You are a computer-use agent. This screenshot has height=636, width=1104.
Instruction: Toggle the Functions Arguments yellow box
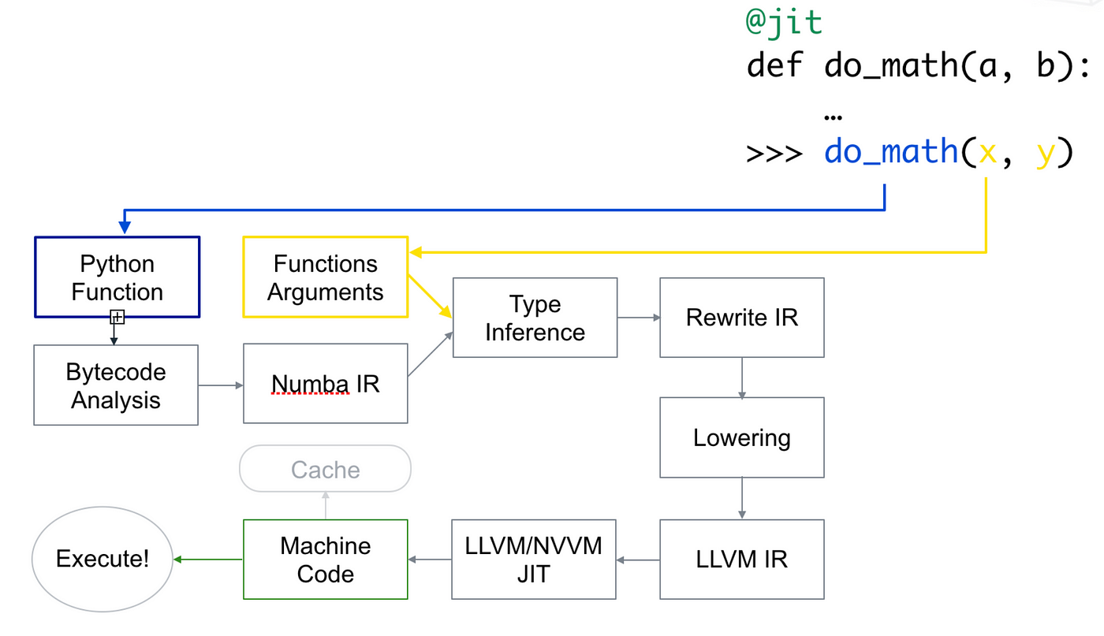(x=325, y=277)
